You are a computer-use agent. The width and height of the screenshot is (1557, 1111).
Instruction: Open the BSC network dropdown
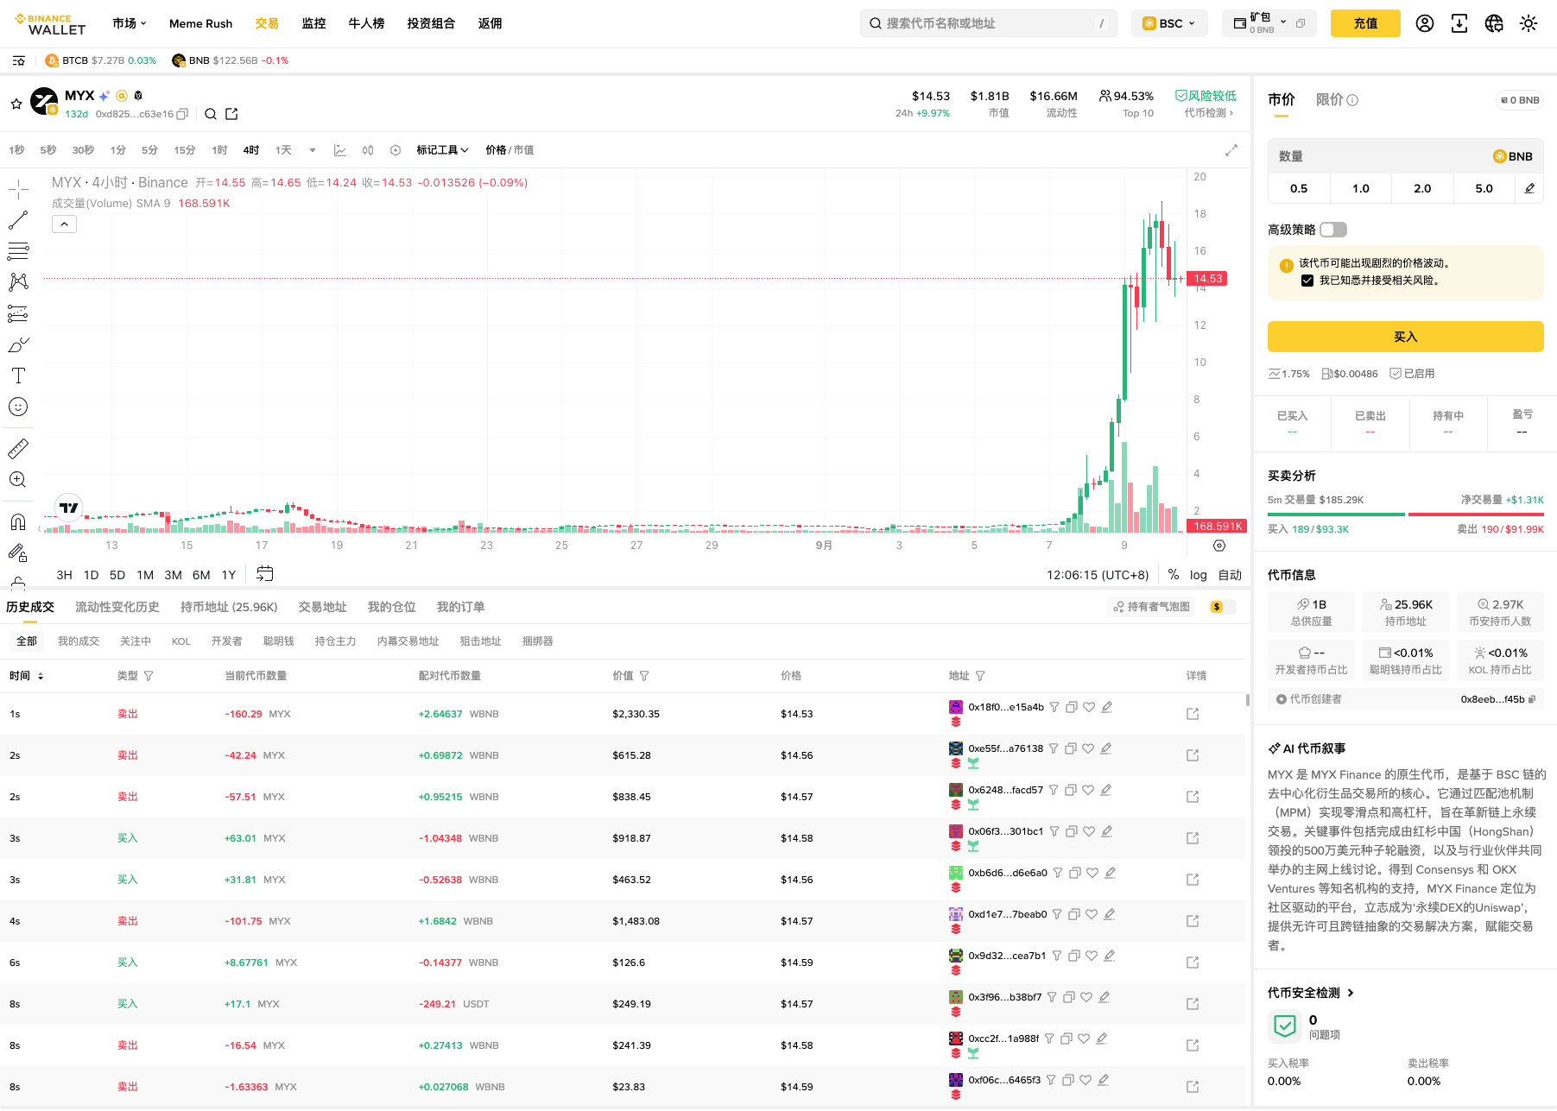point(1169,23)
